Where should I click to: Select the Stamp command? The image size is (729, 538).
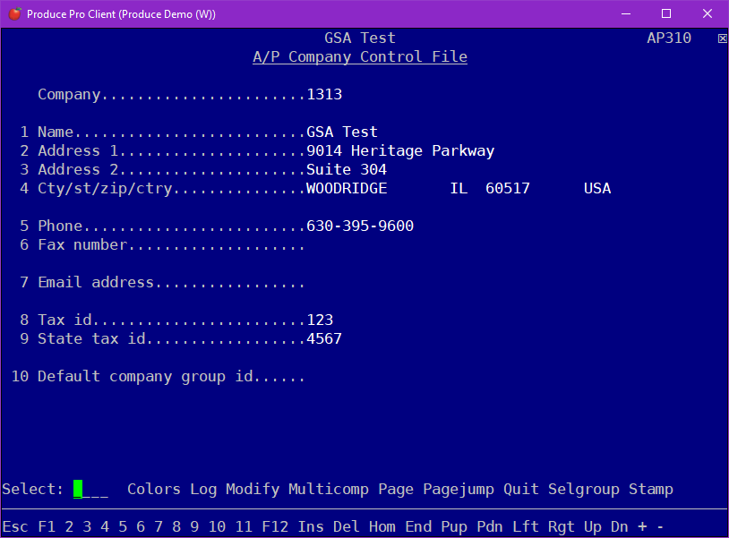click(x=651, y=490)
